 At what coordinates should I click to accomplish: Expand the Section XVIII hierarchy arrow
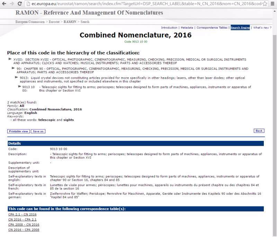tap(10, 59)
